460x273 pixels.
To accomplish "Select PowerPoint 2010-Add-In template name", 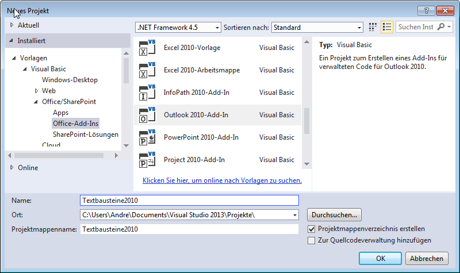I will pos(201,137).
